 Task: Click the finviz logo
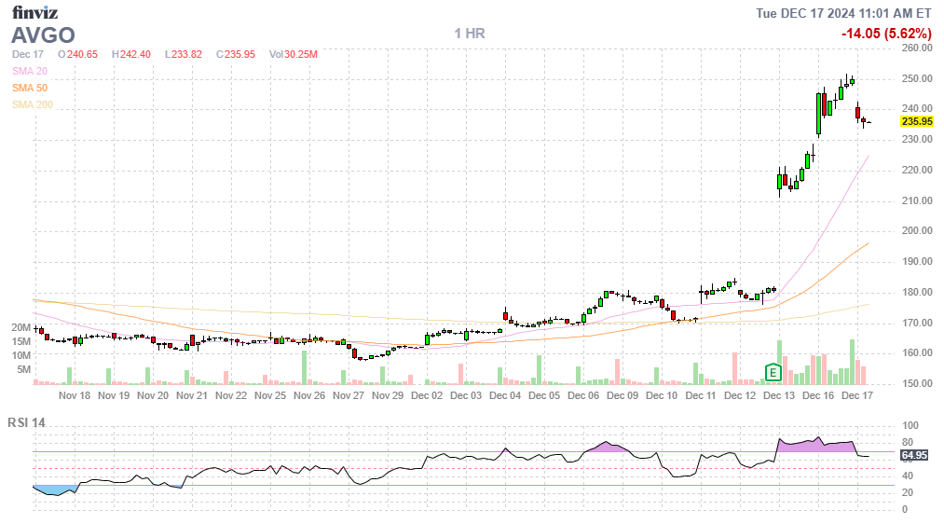[34, 12]
